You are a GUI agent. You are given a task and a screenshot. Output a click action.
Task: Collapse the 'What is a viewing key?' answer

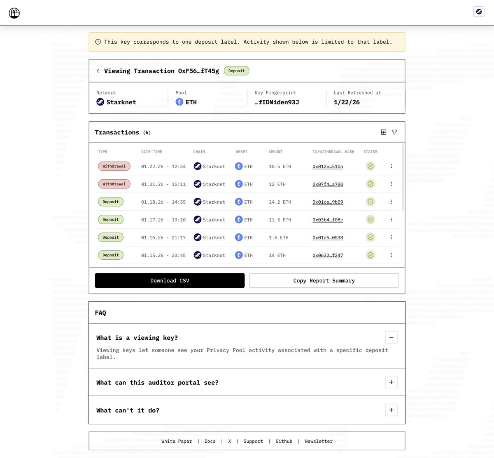click(391, 337)
